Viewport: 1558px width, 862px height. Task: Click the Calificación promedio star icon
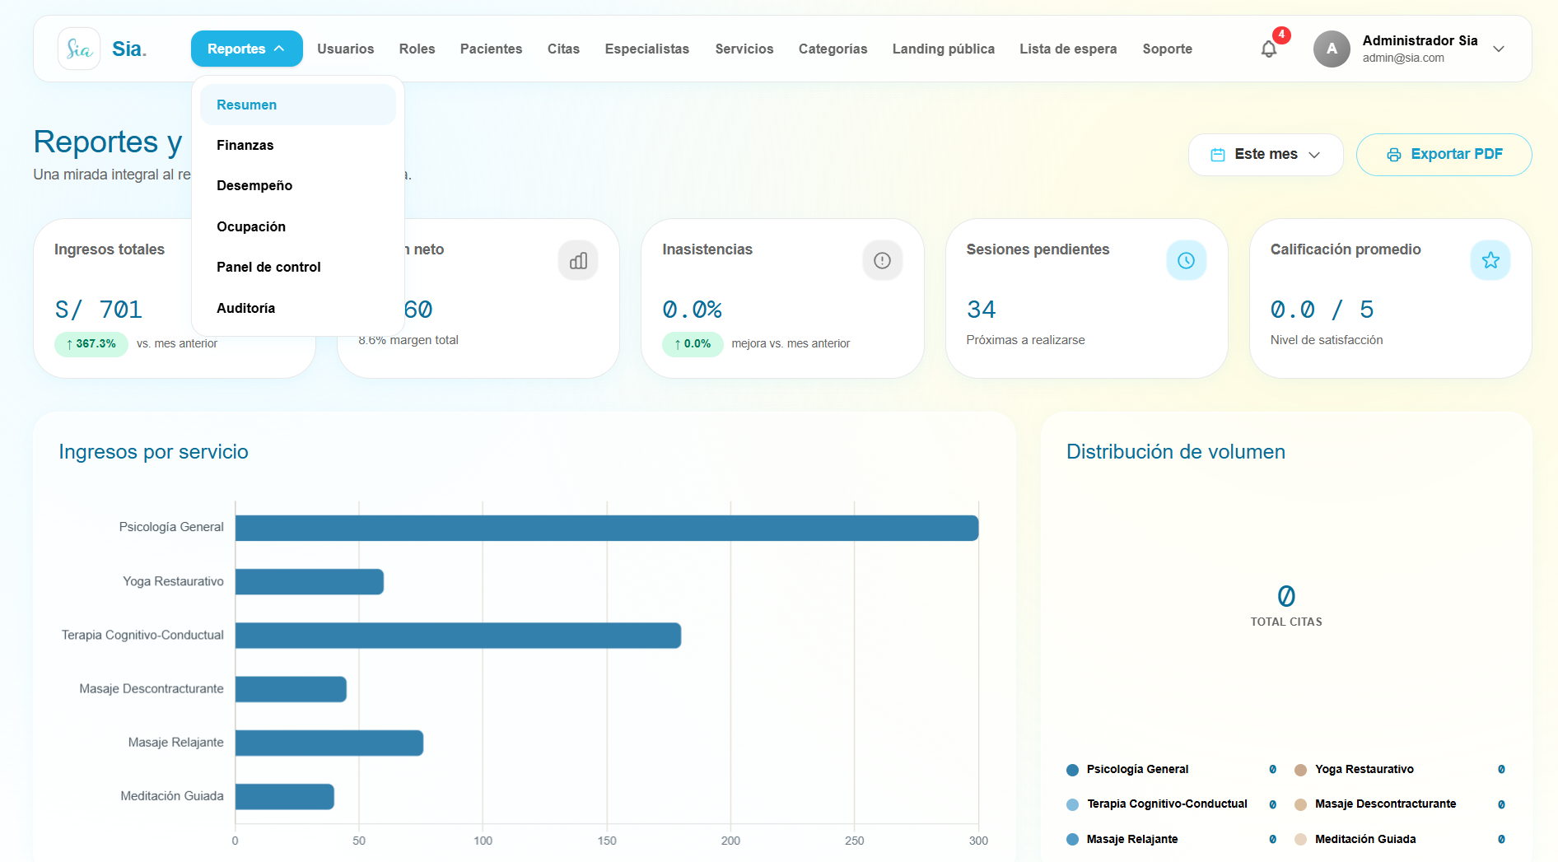1490,260
